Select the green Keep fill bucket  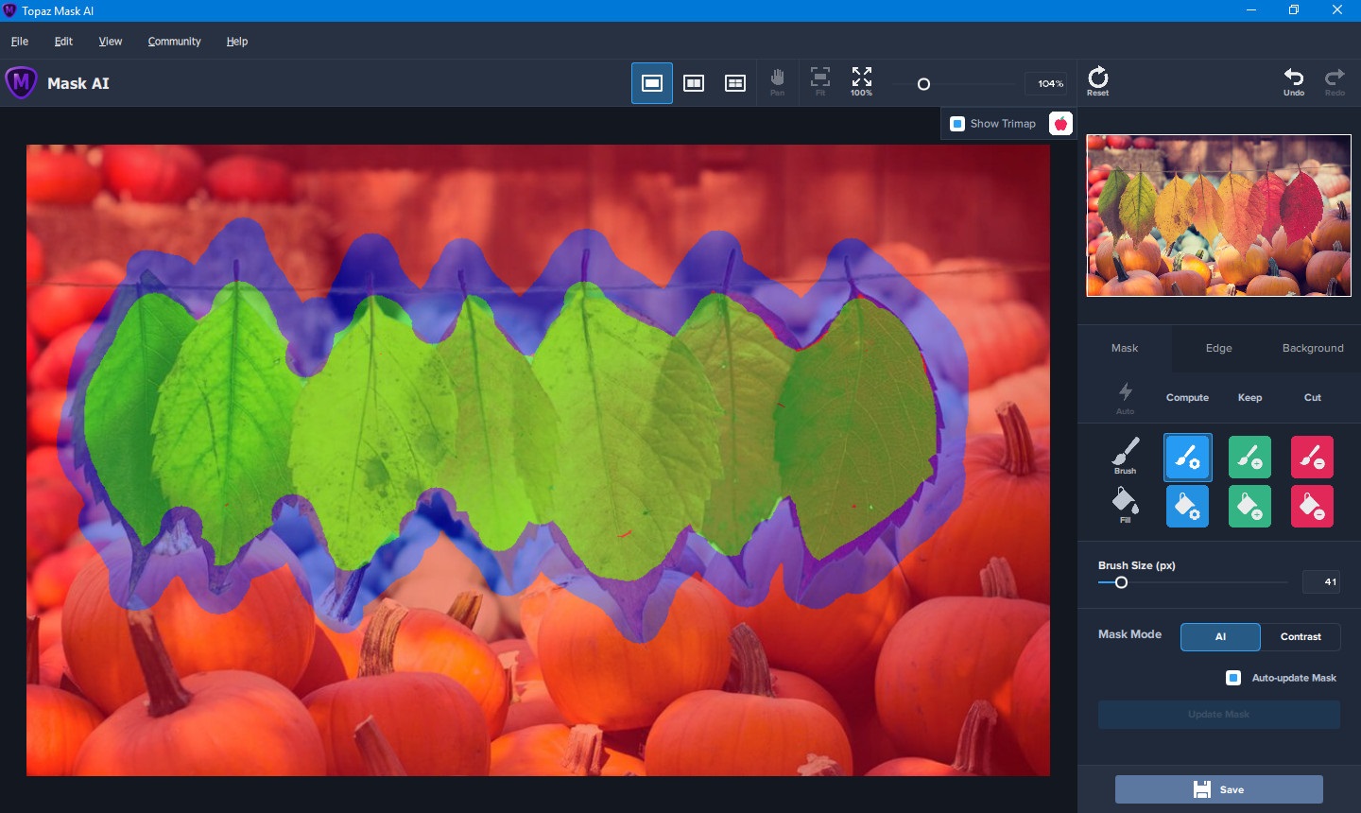(1249, 507)
